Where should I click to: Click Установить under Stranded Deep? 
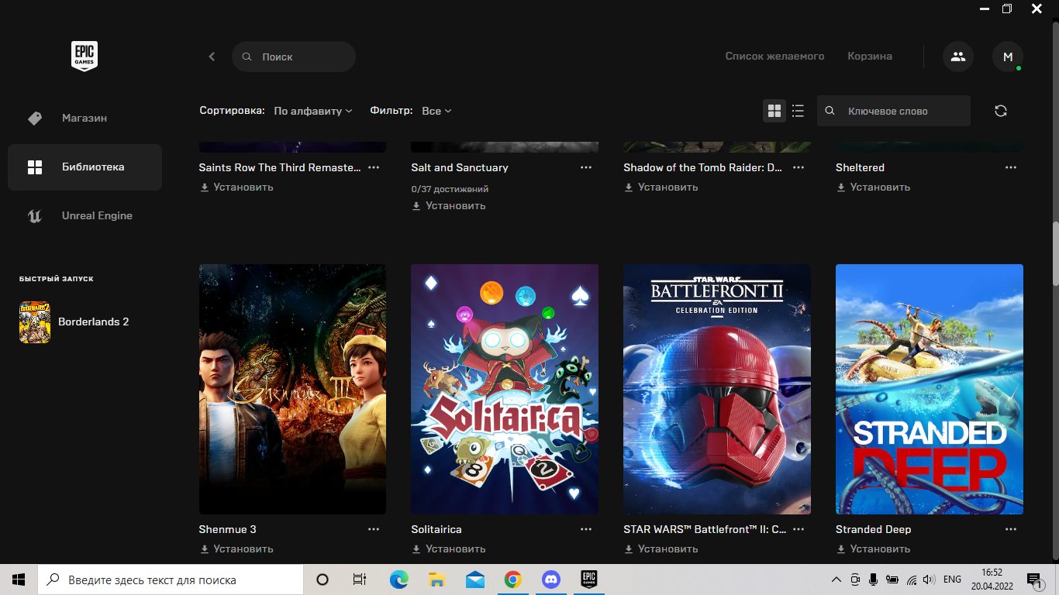pyautogui.click(x=874, y=549)
